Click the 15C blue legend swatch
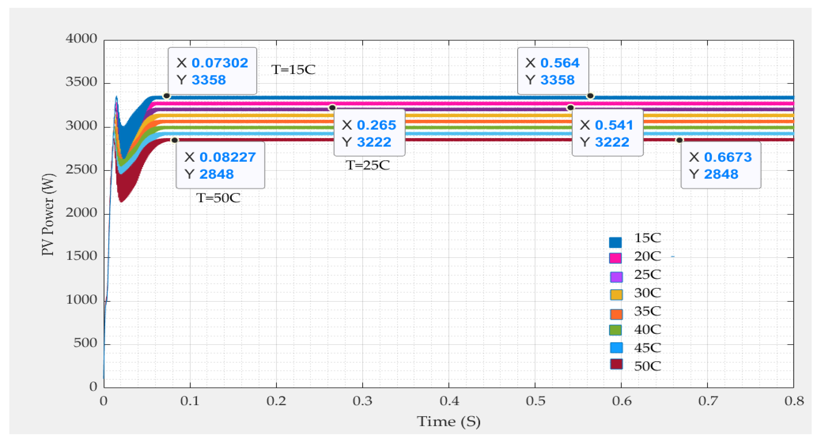The width and height of the screenshot is (821, 443). [x=615, y=242]
